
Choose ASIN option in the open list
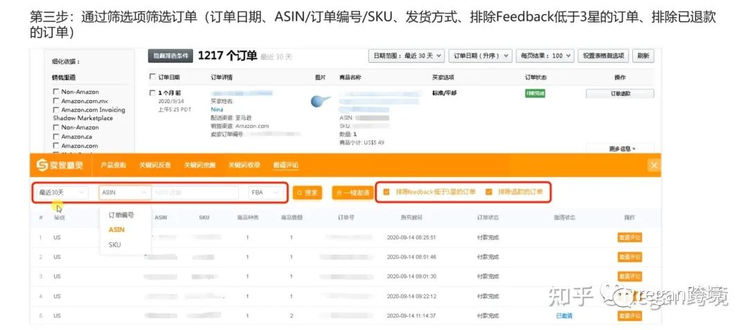click(116, 230)
